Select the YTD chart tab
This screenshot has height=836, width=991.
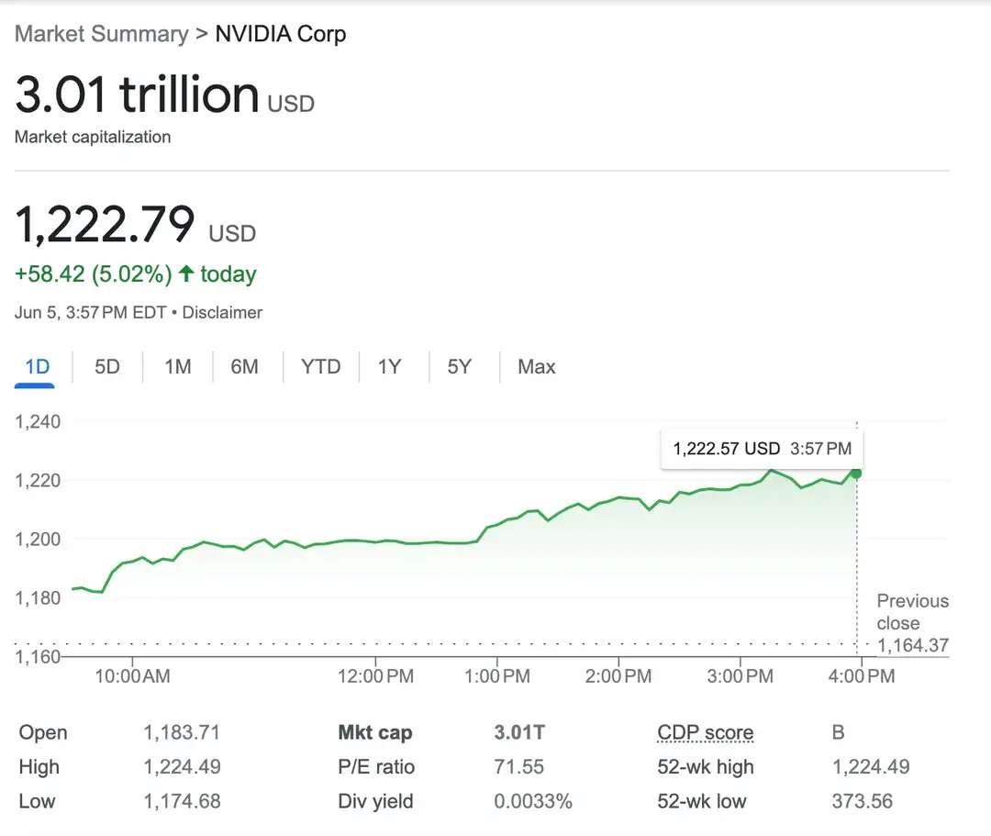[320, 366]
